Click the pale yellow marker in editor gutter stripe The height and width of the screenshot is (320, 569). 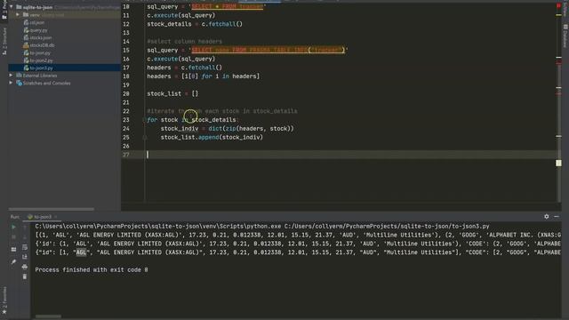pos(558,163)
